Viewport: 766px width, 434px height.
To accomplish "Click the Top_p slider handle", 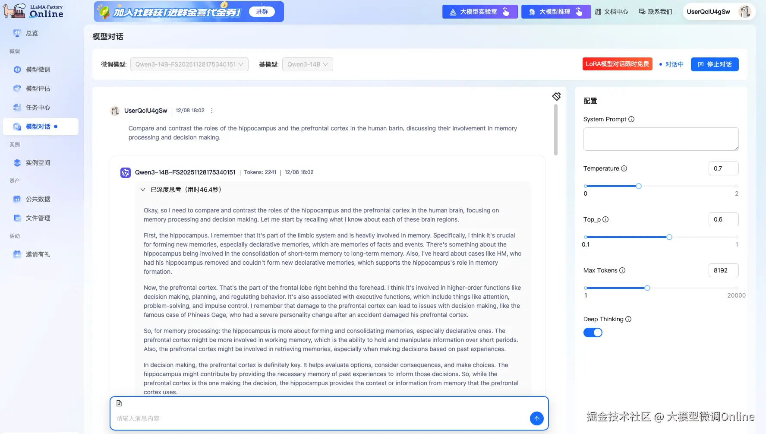I will coord(669,237).
